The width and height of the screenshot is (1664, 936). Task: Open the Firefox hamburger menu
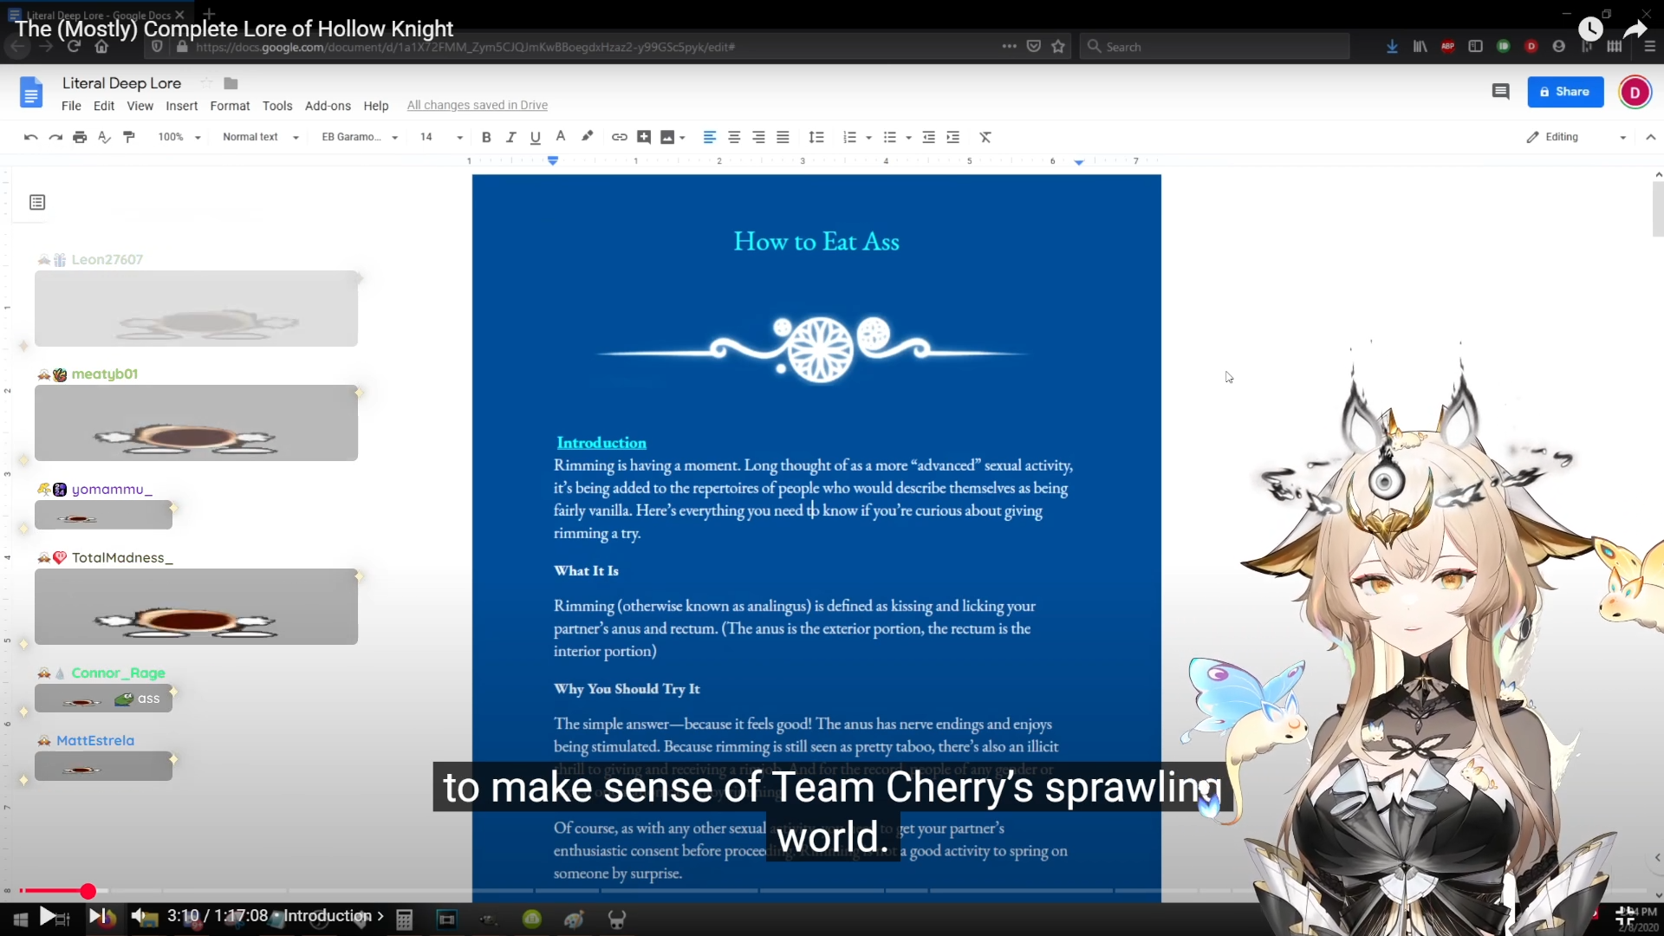[x=1649, y=47]
